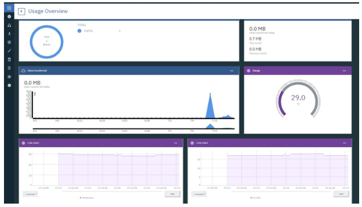Screen dimensions: 362x207
Task: Open the Boards grid icon in sidebar
Action: click(9, 8)
